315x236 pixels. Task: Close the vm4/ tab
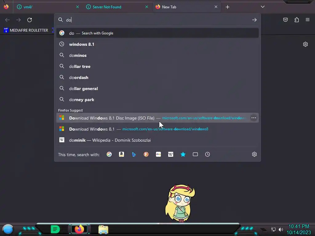click(x=78, y=7)
